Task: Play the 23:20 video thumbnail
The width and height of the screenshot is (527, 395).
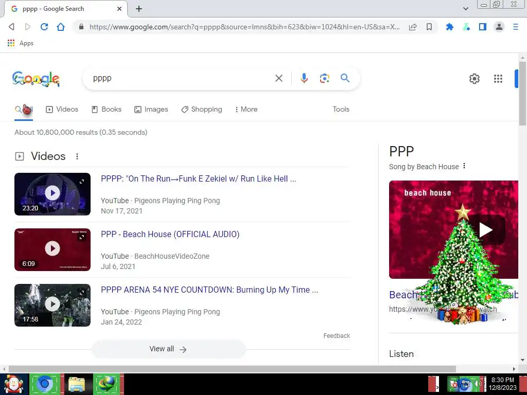Action: (x=52, y=194)
